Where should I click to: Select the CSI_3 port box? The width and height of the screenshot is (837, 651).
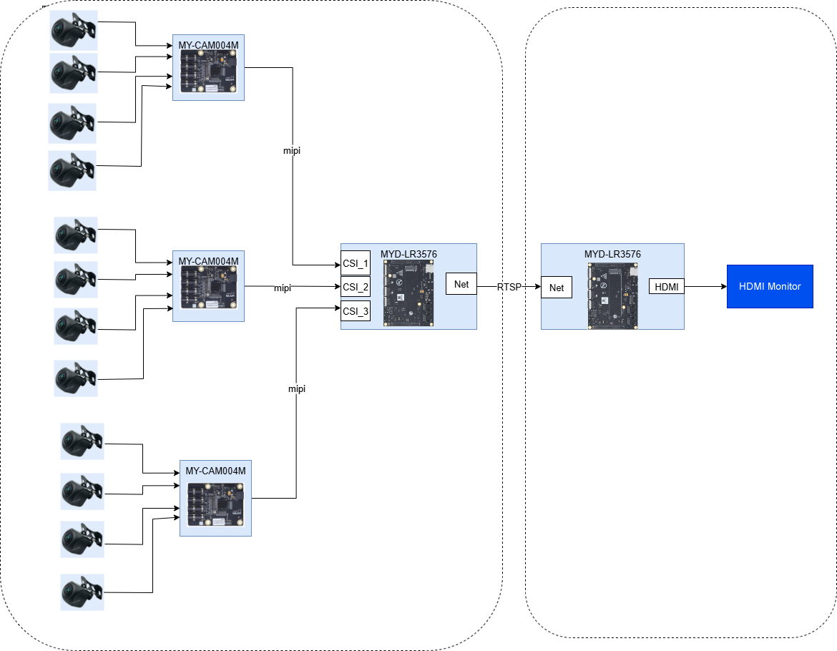click(x=356, y=311)
